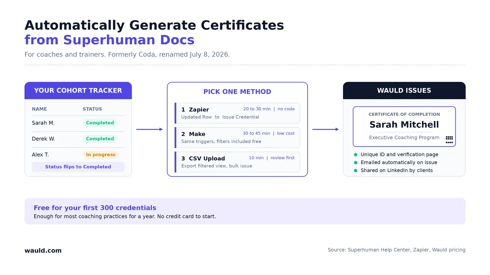
Task: Click 'Updated Row to Issue Credential' text
Action: pos(220,117)
